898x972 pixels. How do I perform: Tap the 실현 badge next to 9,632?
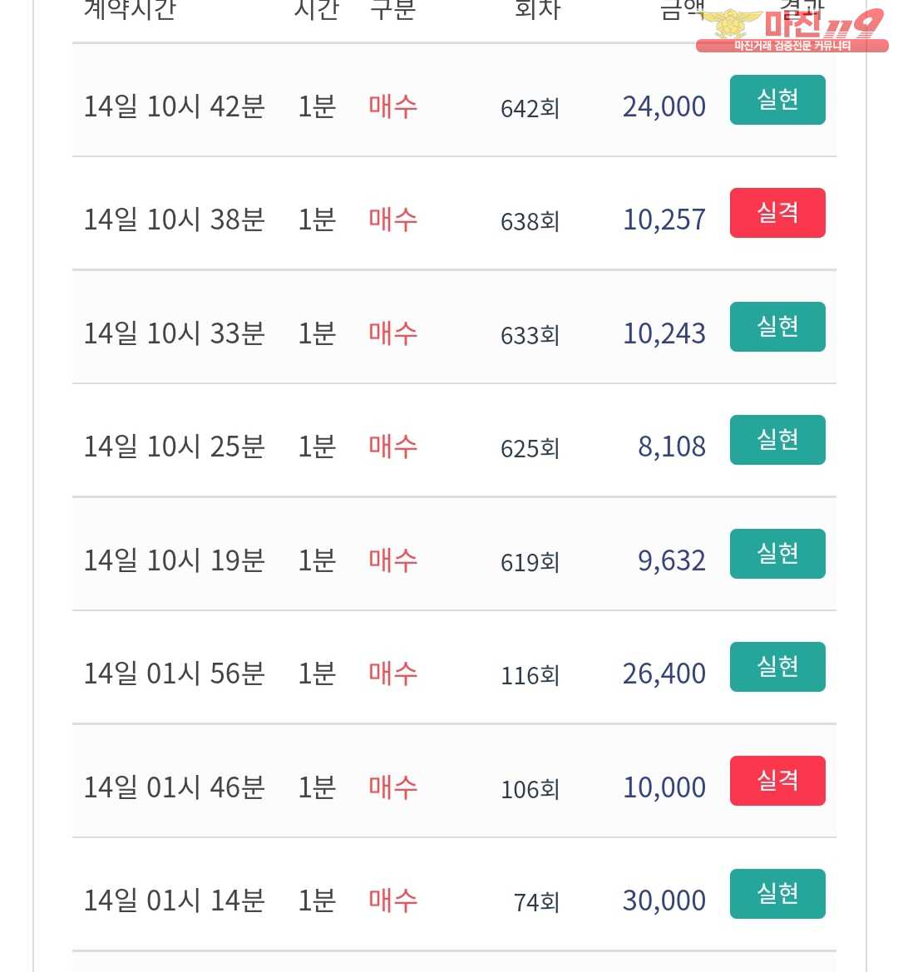[777, 554]
